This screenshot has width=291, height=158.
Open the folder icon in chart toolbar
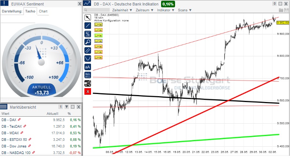(281, 10)
